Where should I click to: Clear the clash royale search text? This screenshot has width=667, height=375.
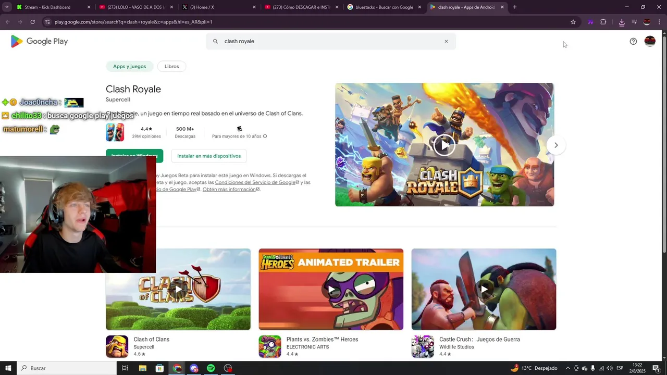[446, 41]
